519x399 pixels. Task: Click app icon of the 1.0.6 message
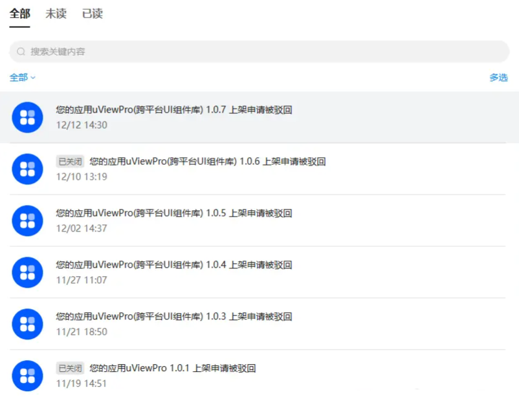point(27,169)
